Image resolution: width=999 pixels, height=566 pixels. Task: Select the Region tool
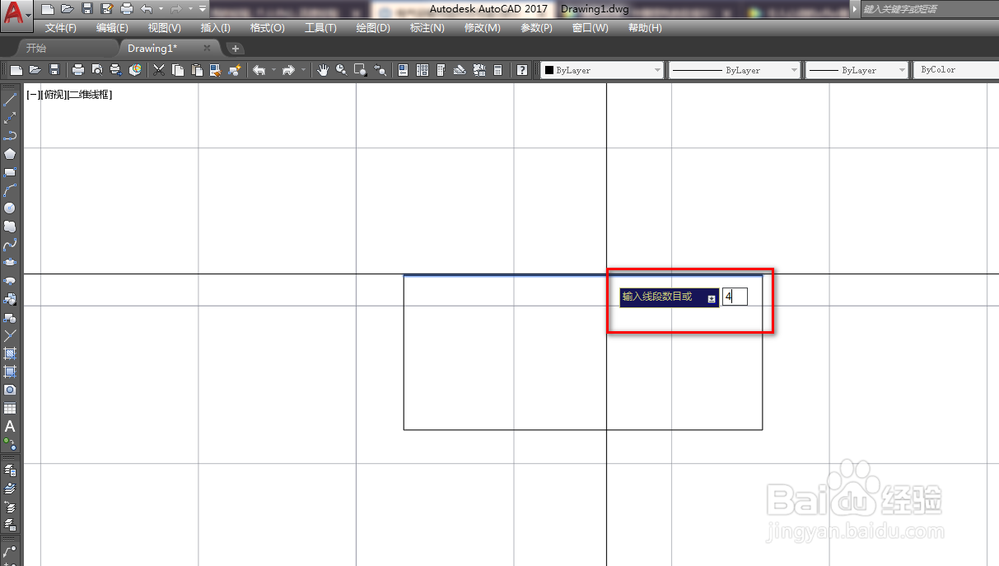pos(10,390)
